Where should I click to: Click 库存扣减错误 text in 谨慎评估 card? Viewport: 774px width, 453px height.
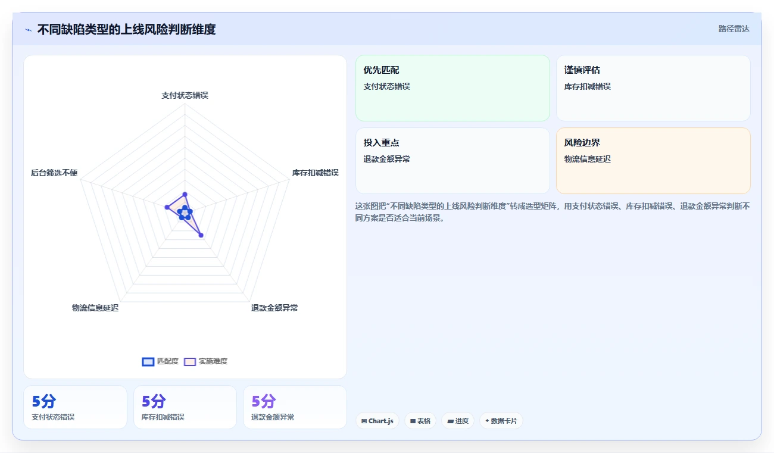click(588, 86)
